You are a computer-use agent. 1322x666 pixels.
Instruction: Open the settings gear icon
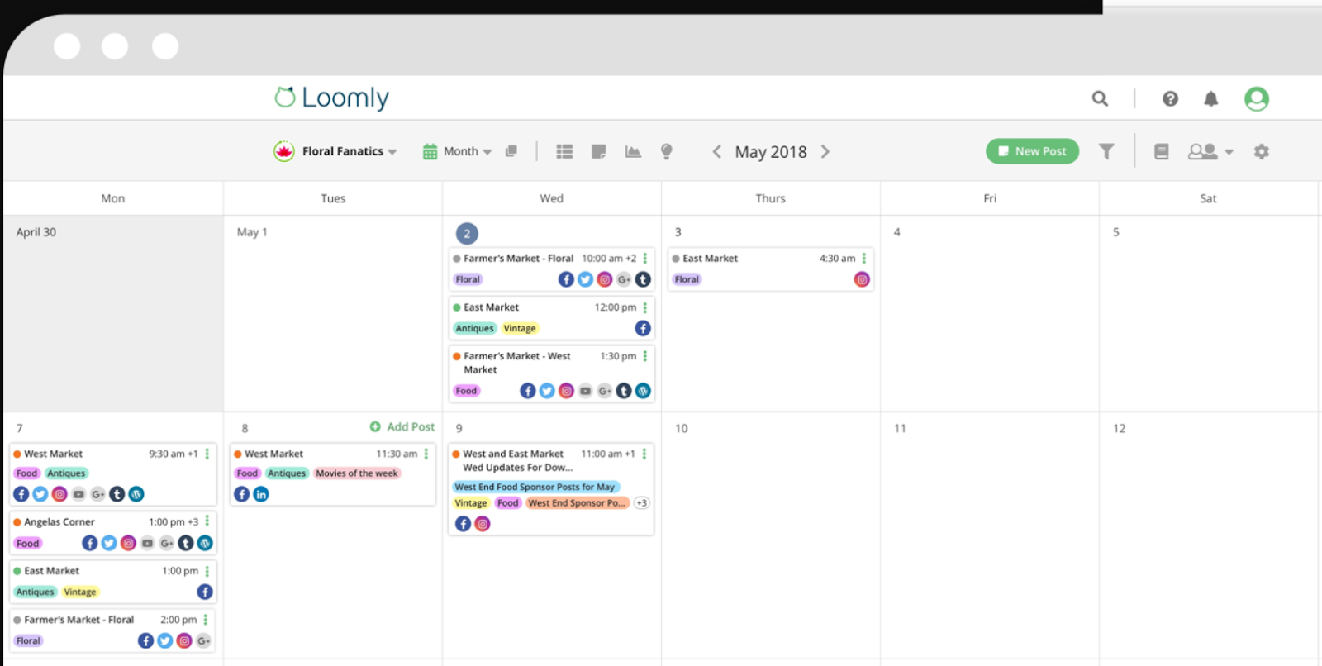[x=1261, y=151]
